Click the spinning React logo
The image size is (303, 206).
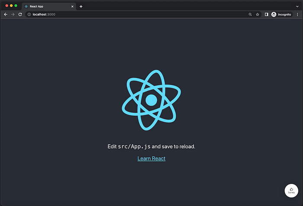coord(151,100)
